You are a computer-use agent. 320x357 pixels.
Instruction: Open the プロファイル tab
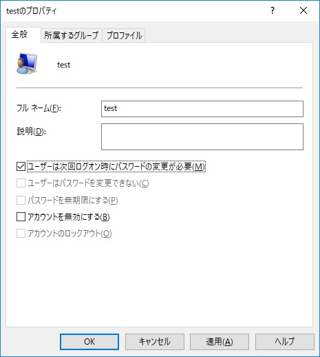coord(124,36)
